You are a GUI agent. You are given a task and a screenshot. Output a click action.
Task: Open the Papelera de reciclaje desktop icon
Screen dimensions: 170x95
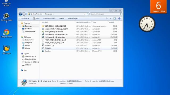[x=6, y=3]
